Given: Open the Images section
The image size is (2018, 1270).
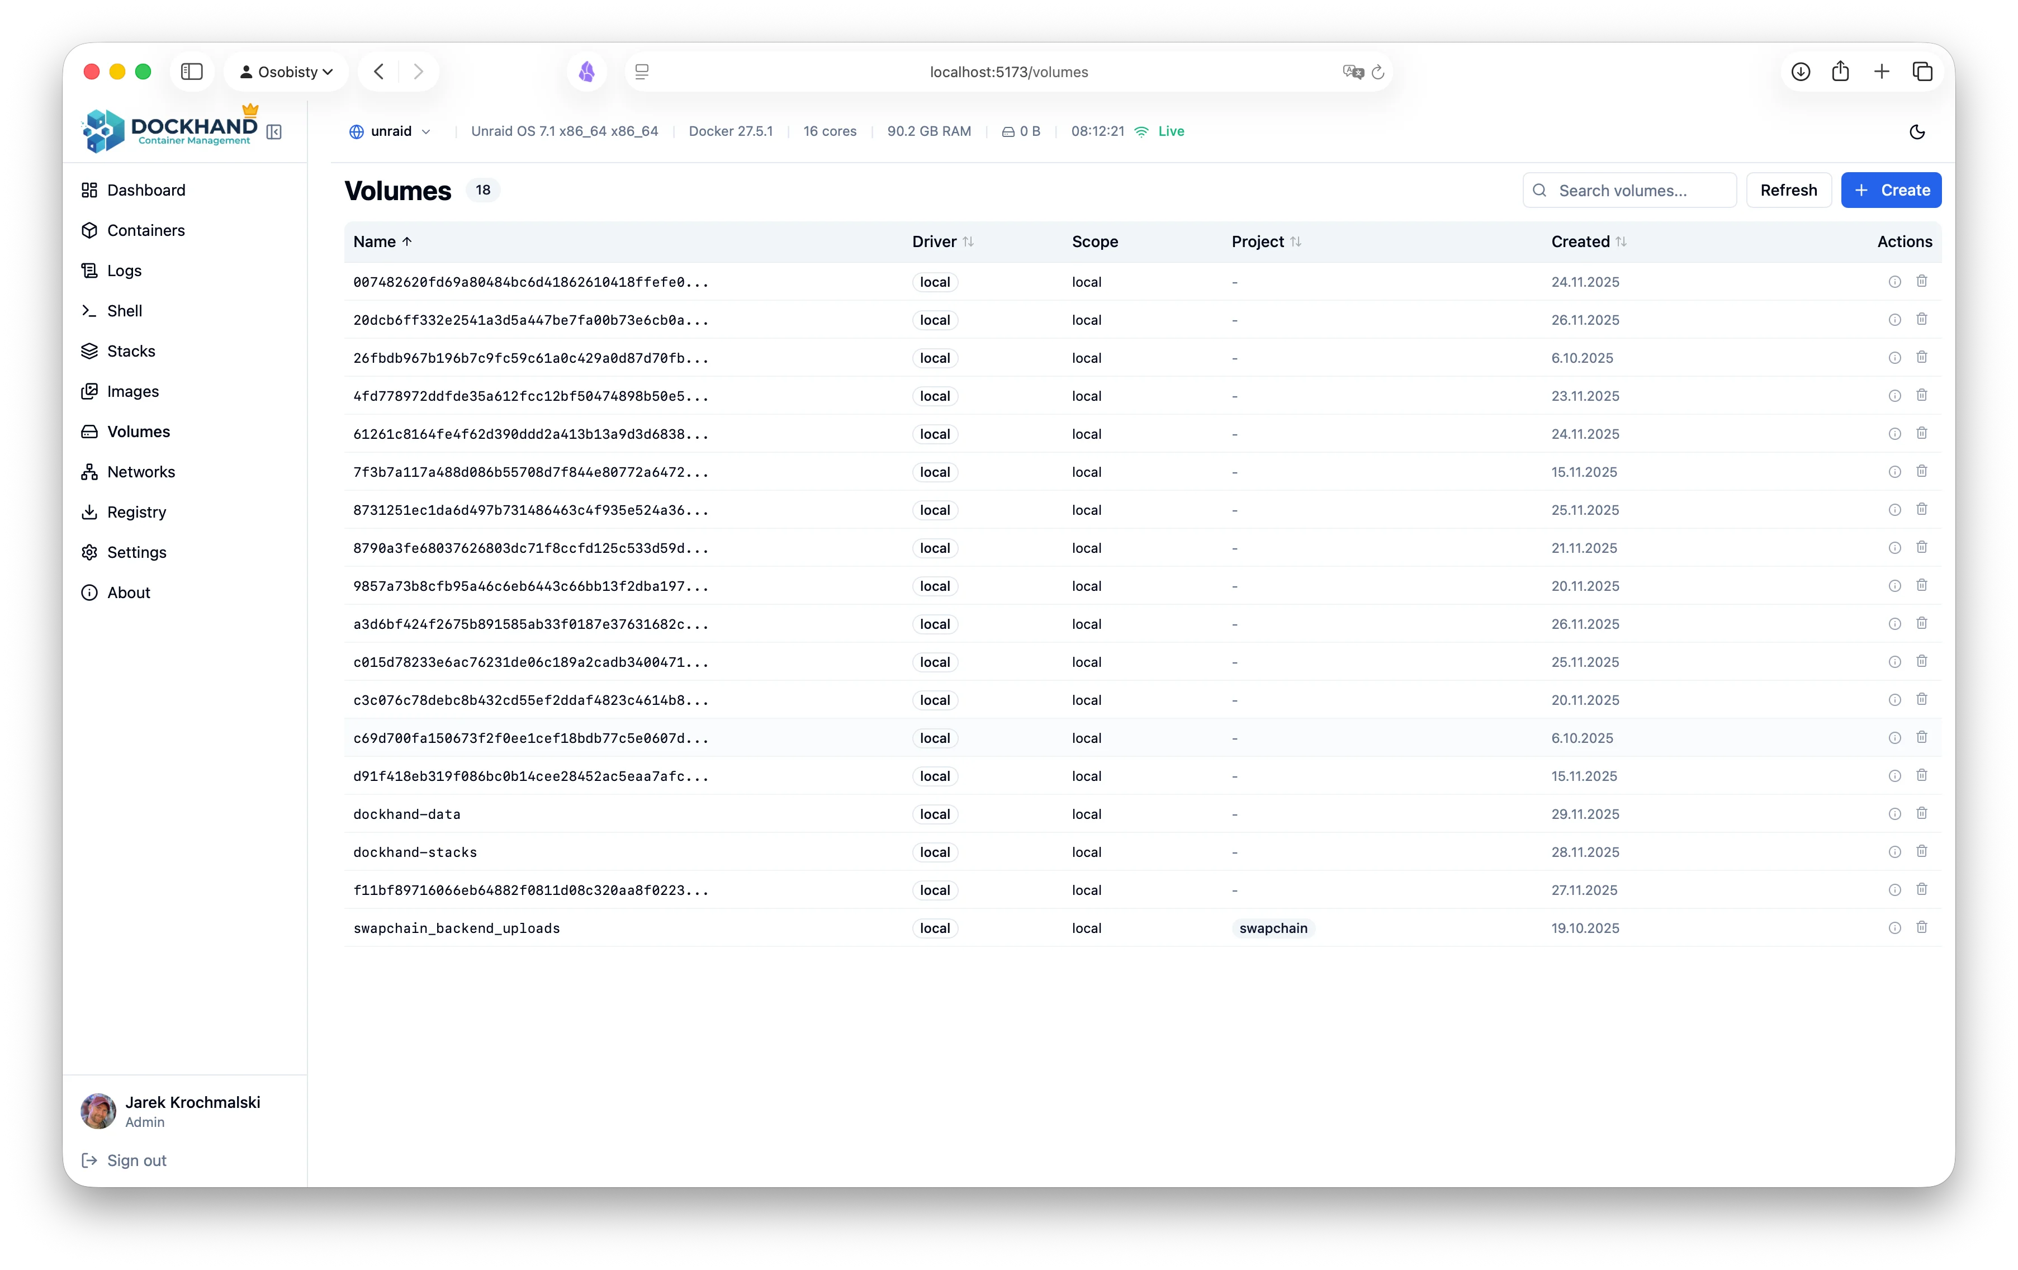Looking at the screenshot, I should click(133, 391).
